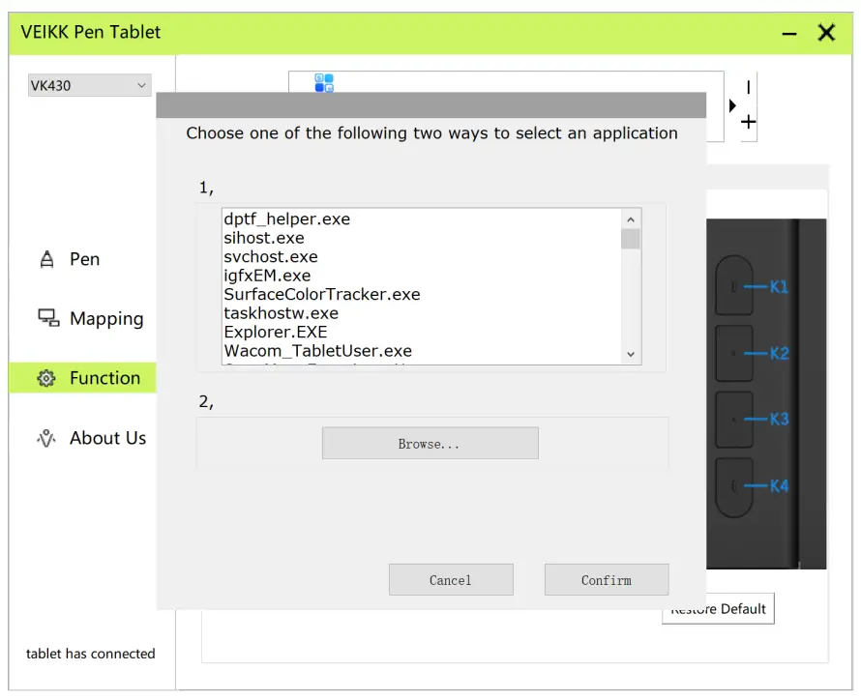Select igfxEM.exe entry
The height and width of the screenshot is (700, 861).
421,276
